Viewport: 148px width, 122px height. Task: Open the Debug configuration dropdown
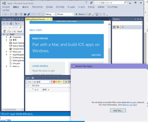50,14
